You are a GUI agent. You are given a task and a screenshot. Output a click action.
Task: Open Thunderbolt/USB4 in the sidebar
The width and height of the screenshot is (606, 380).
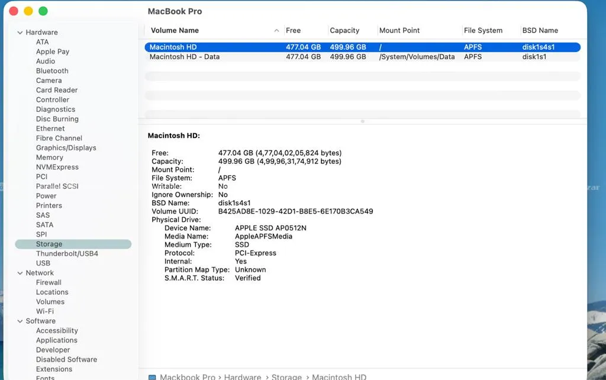tap(67, 253)
